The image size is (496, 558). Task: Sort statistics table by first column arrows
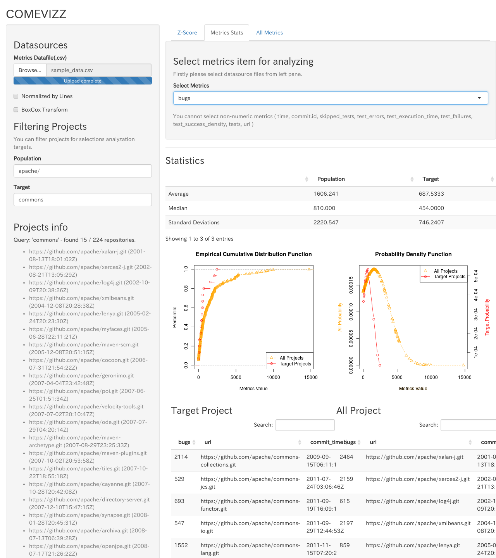pyautogui.click(x=307, y=179)
